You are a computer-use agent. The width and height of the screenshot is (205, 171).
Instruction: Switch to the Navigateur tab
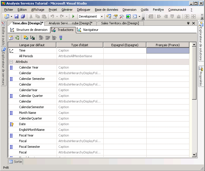click(88, 30)
